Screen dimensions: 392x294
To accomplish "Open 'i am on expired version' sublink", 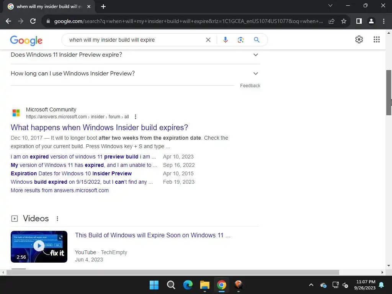I will (x=83, y=157).
